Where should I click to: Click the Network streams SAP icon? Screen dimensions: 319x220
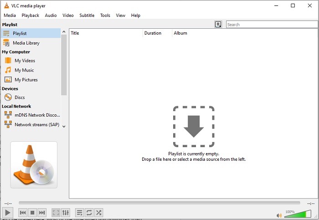click(x=8, y=124)
